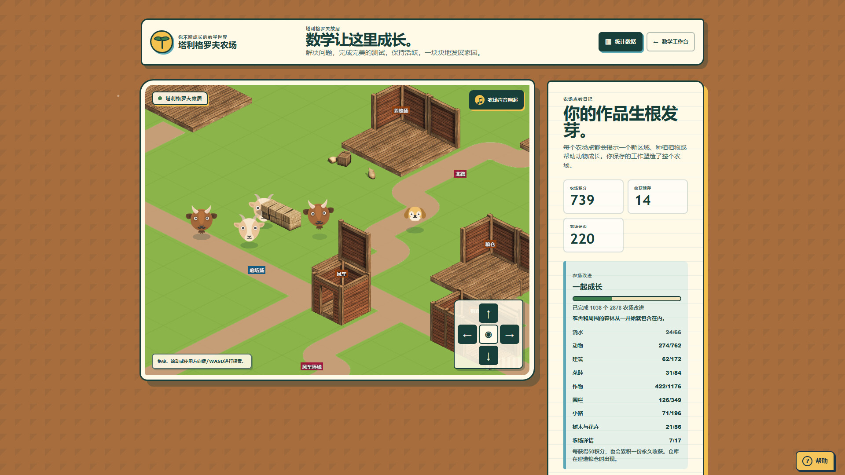The width and height of the screenshot is (845, 475).
Task: Click the 一起成长 progress bar
Action: pyautogui.click(x=627, y=299)
